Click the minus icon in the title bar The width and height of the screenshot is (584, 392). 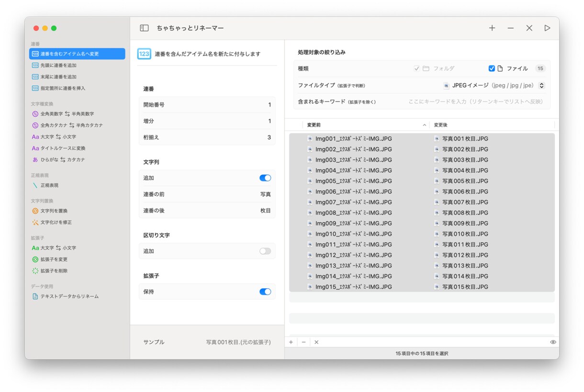511,28
